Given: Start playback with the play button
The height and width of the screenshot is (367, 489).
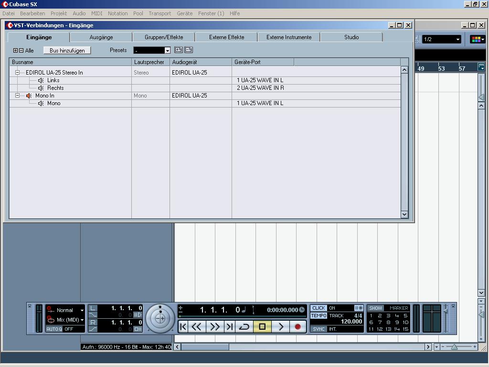Looking at the screenshot, I should (281, 327).
